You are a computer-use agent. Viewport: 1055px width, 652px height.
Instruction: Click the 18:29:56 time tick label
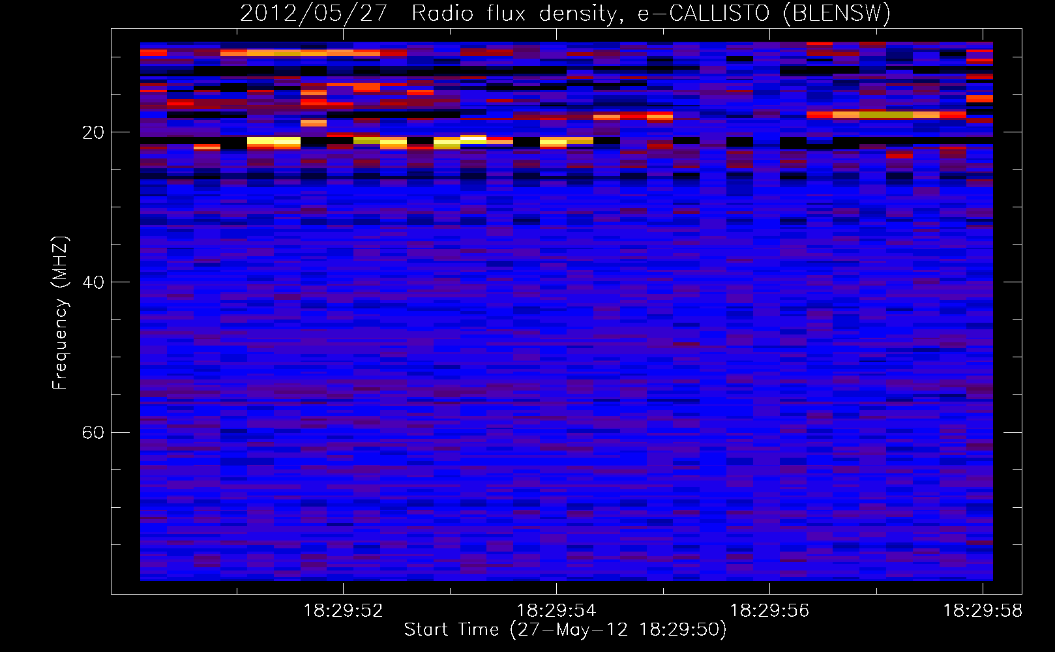[x=769, y=610]
